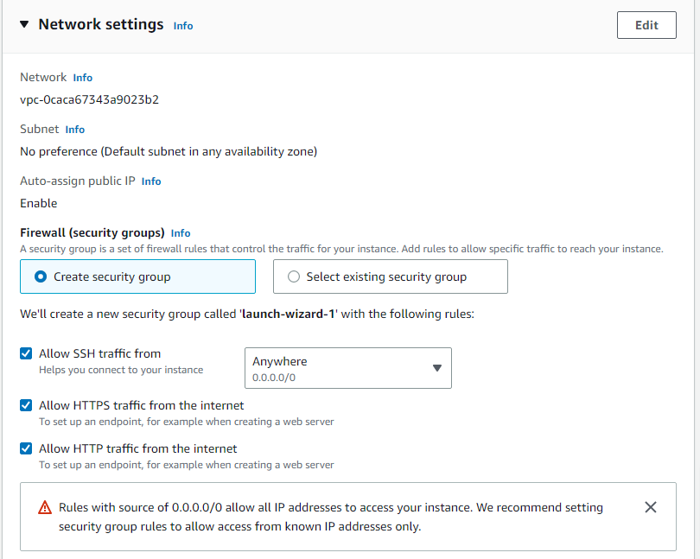
Task: Open the Anywhere 0.0.0.0/0 source dropdown
Action: [347, 368]
